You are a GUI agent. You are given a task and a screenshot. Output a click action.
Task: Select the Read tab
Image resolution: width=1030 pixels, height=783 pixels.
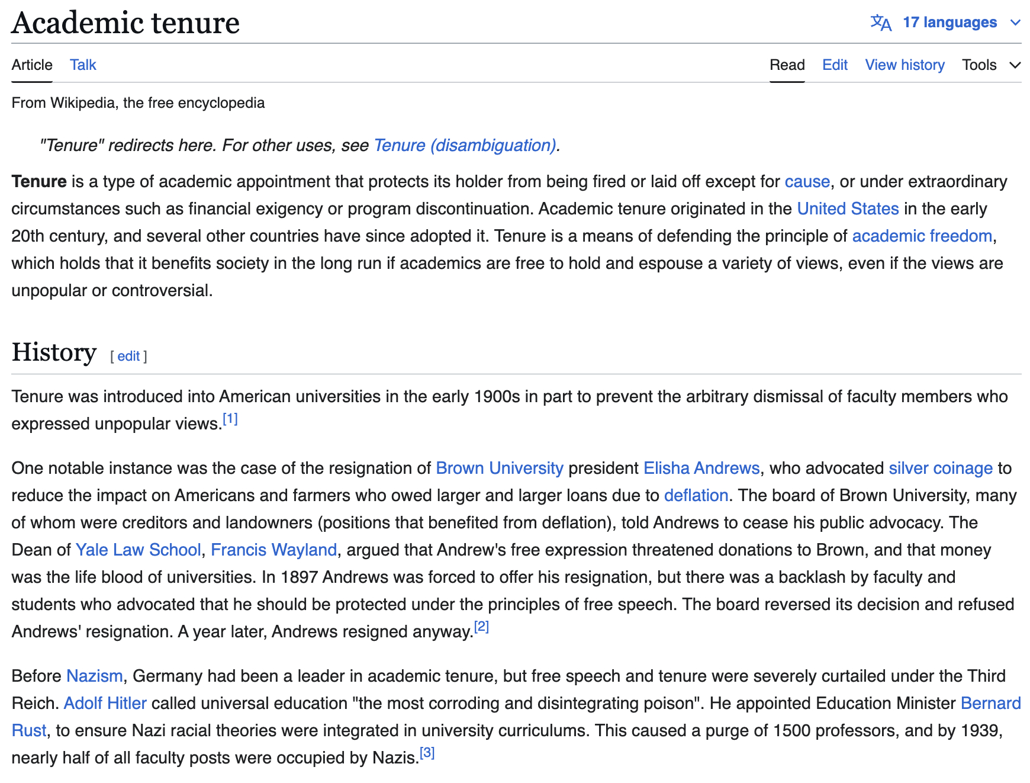pyautogui.click(x=787, y=65)
